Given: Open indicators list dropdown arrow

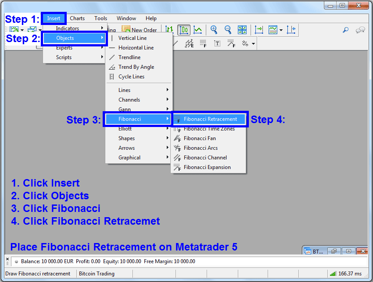Looking at the screenshot, I should click(x=281, y=30).
